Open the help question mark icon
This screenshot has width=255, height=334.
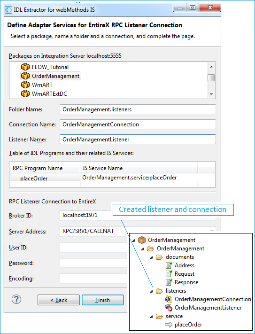coord(16,299)
